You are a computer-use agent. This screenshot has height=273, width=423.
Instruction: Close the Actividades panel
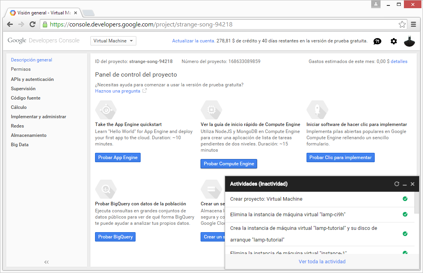412,184
